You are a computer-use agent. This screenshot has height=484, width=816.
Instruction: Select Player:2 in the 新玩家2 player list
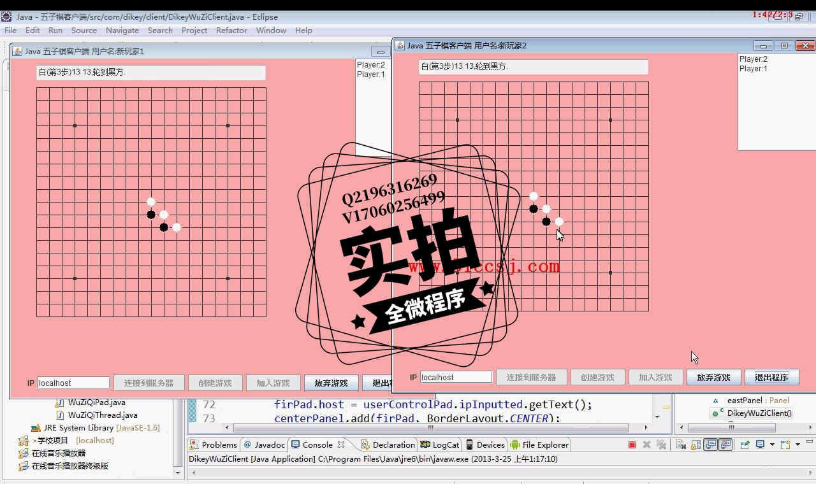tap(754, 59)
